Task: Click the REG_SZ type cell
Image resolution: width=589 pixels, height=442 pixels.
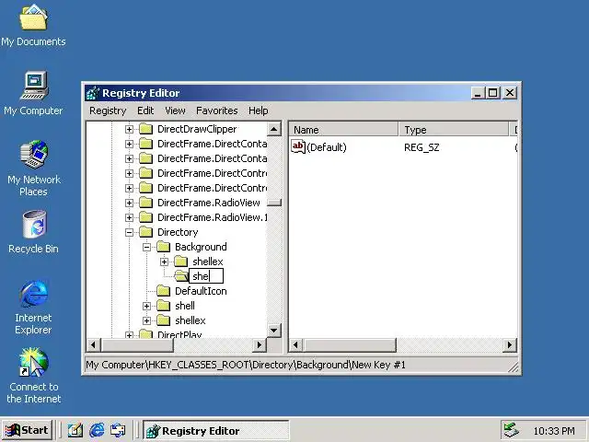Action: [x=422, y=147]
